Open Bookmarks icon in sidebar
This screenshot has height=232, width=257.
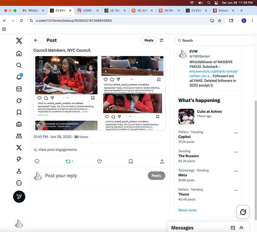[x=19, y=112]
